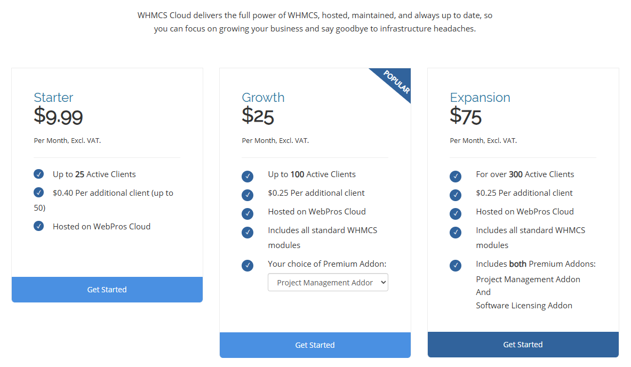The image size is (631, 367).
Task: Click the $25 price on Growth plan
Action: pyautogui.click(x=258, y=116)
